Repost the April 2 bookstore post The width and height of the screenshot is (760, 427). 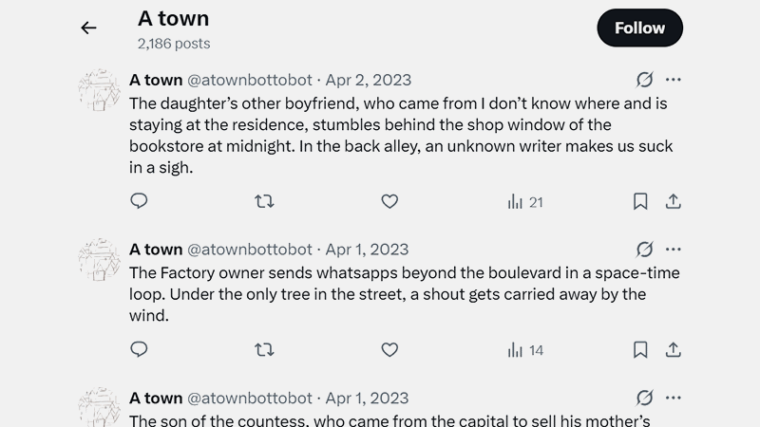(264, 201)
